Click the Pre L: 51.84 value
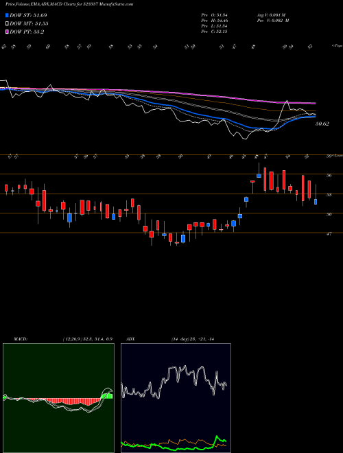The image size is (343, 453). coord(214,26)
